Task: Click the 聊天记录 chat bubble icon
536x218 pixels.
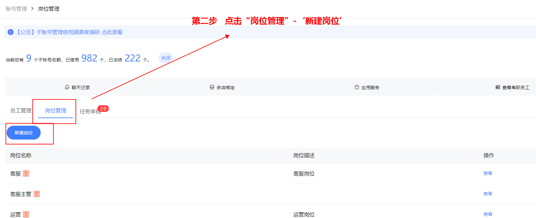Action: 67,87
